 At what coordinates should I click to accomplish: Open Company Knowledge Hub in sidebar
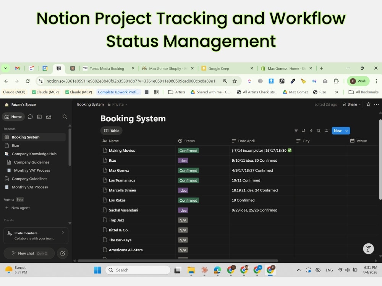34,154
